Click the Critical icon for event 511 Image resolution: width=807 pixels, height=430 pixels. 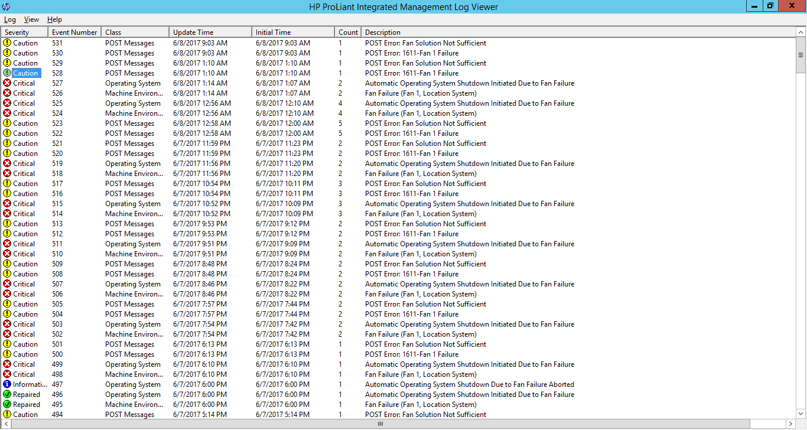pyautogui.click(x=7, y=244)
